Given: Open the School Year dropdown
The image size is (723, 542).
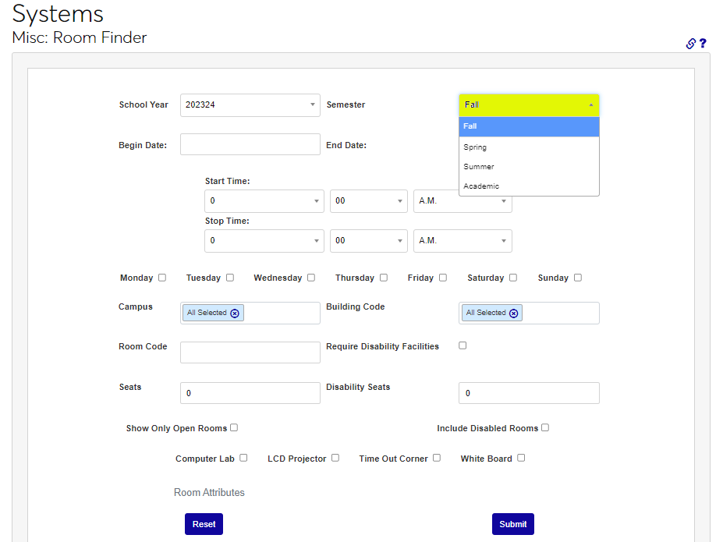Looking at the screenshot, I should [250, 105].
